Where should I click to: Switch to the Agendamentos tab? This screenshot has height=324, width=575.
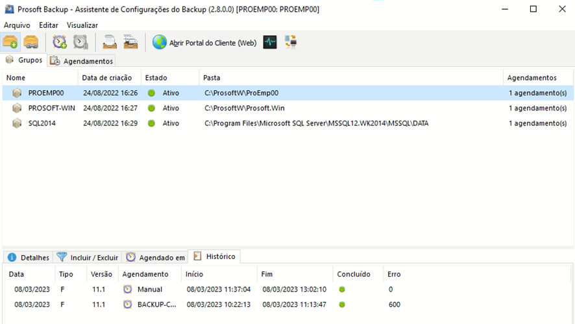click(x=81, y=61)
